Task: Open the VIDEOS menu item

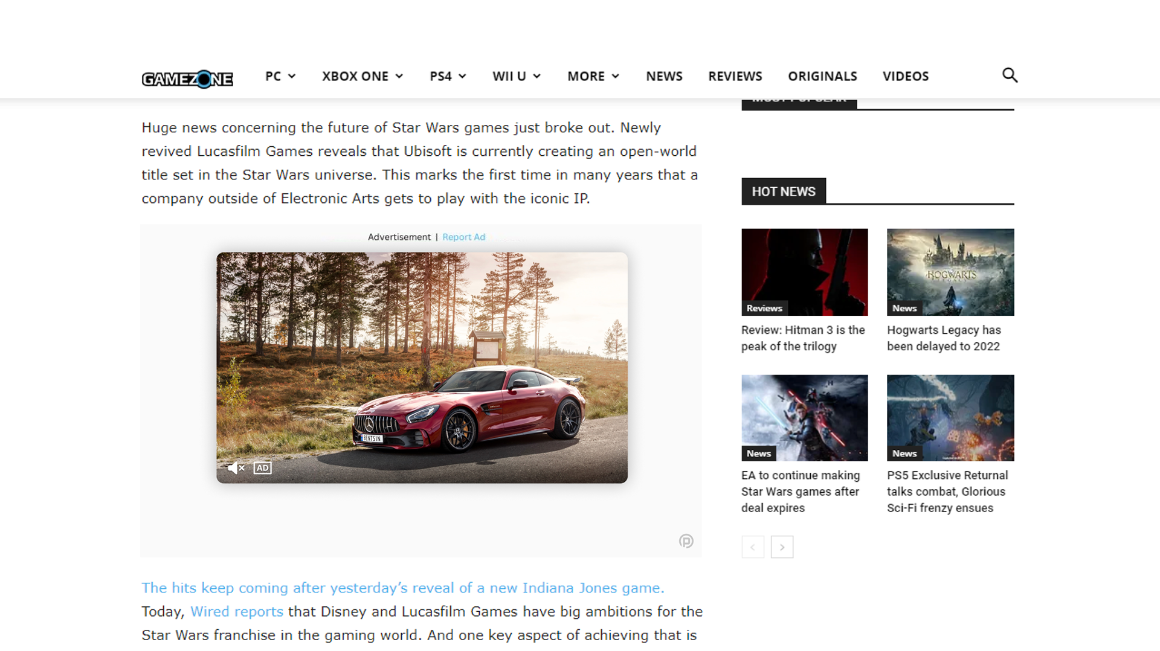Action: tap(905, 77)
